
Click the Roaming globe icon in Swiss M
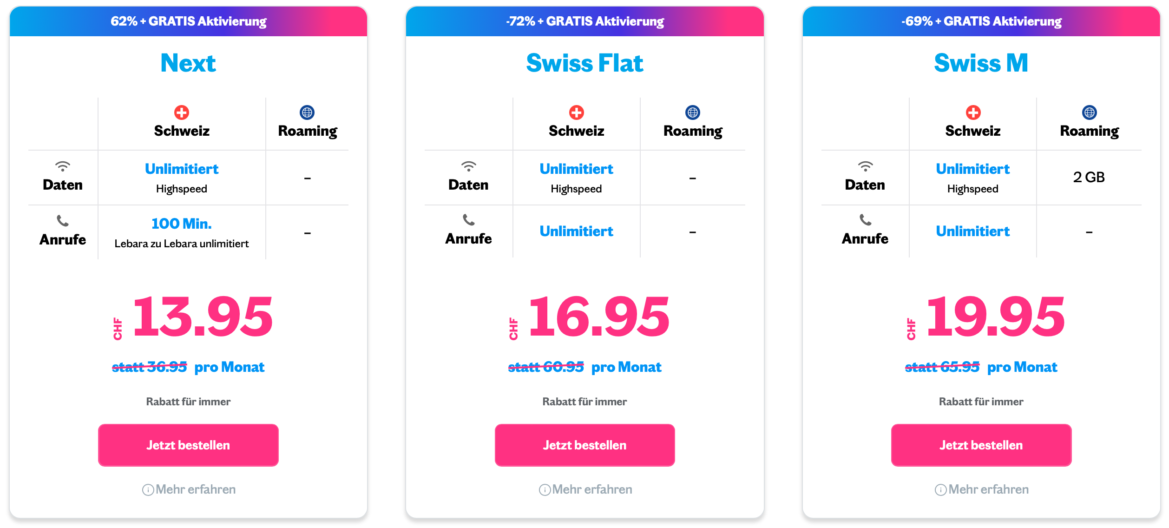(1089, 112)
